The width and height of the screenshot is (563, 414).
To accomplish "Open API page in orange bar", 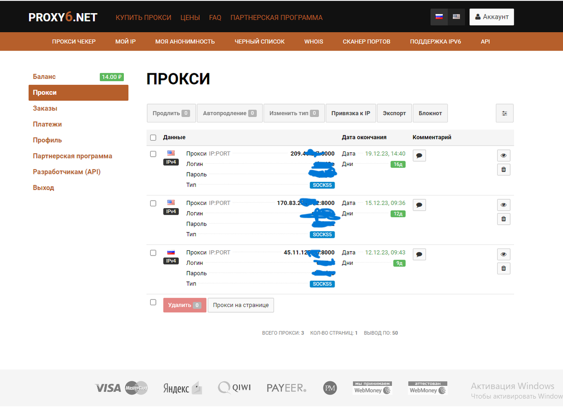I will (485, 41).
